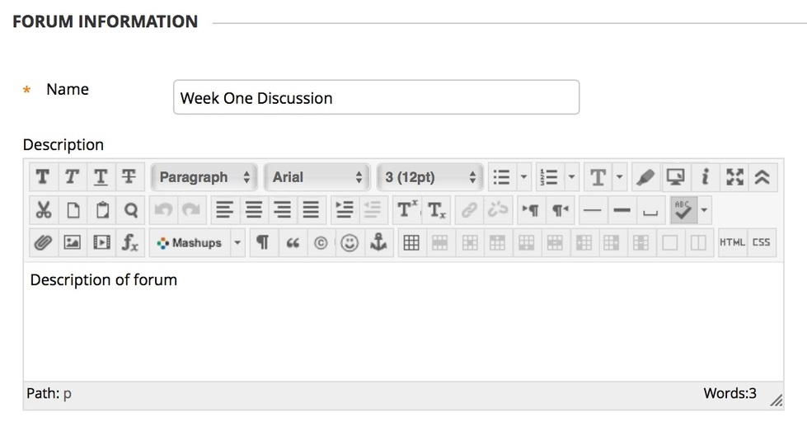Image resolution: width=807 pixels, height=431 pixels.
Task: Toggle underline text formatting
Action: pos(101,177)
